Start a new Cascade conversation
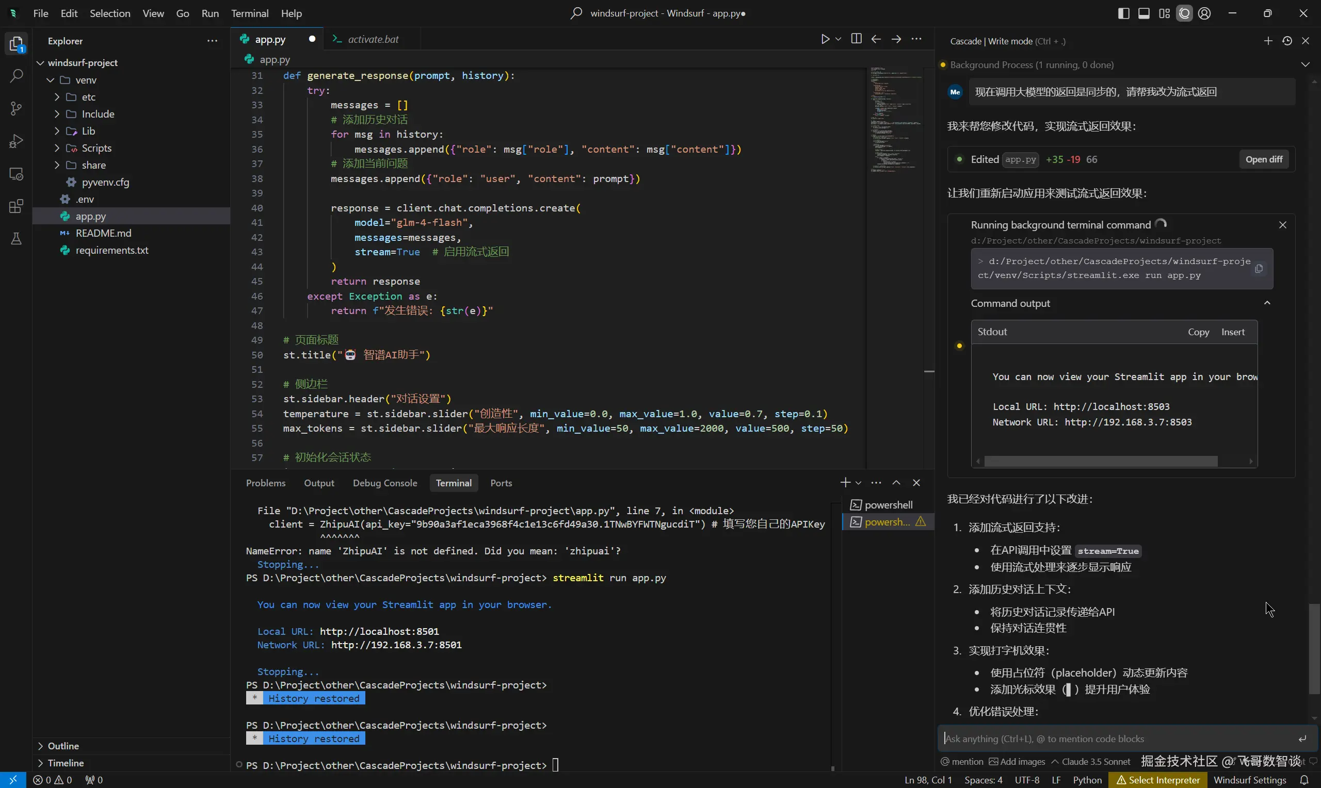Viewport: 1321px width, 788px height. 1268,41
